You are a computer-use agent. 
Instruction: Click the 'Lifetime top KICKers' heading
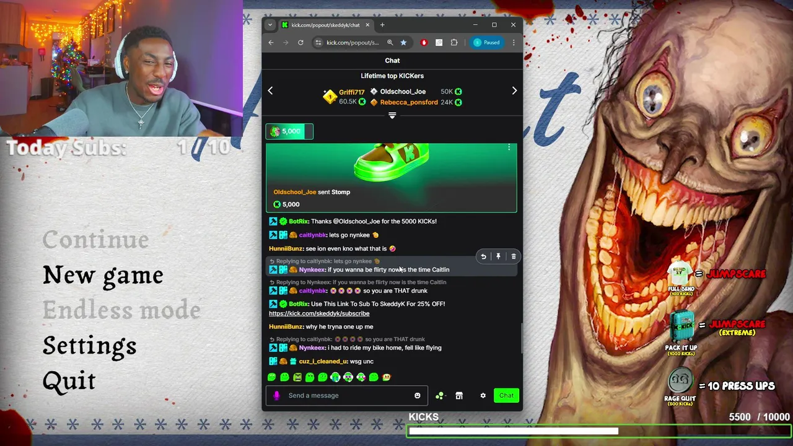392,76
